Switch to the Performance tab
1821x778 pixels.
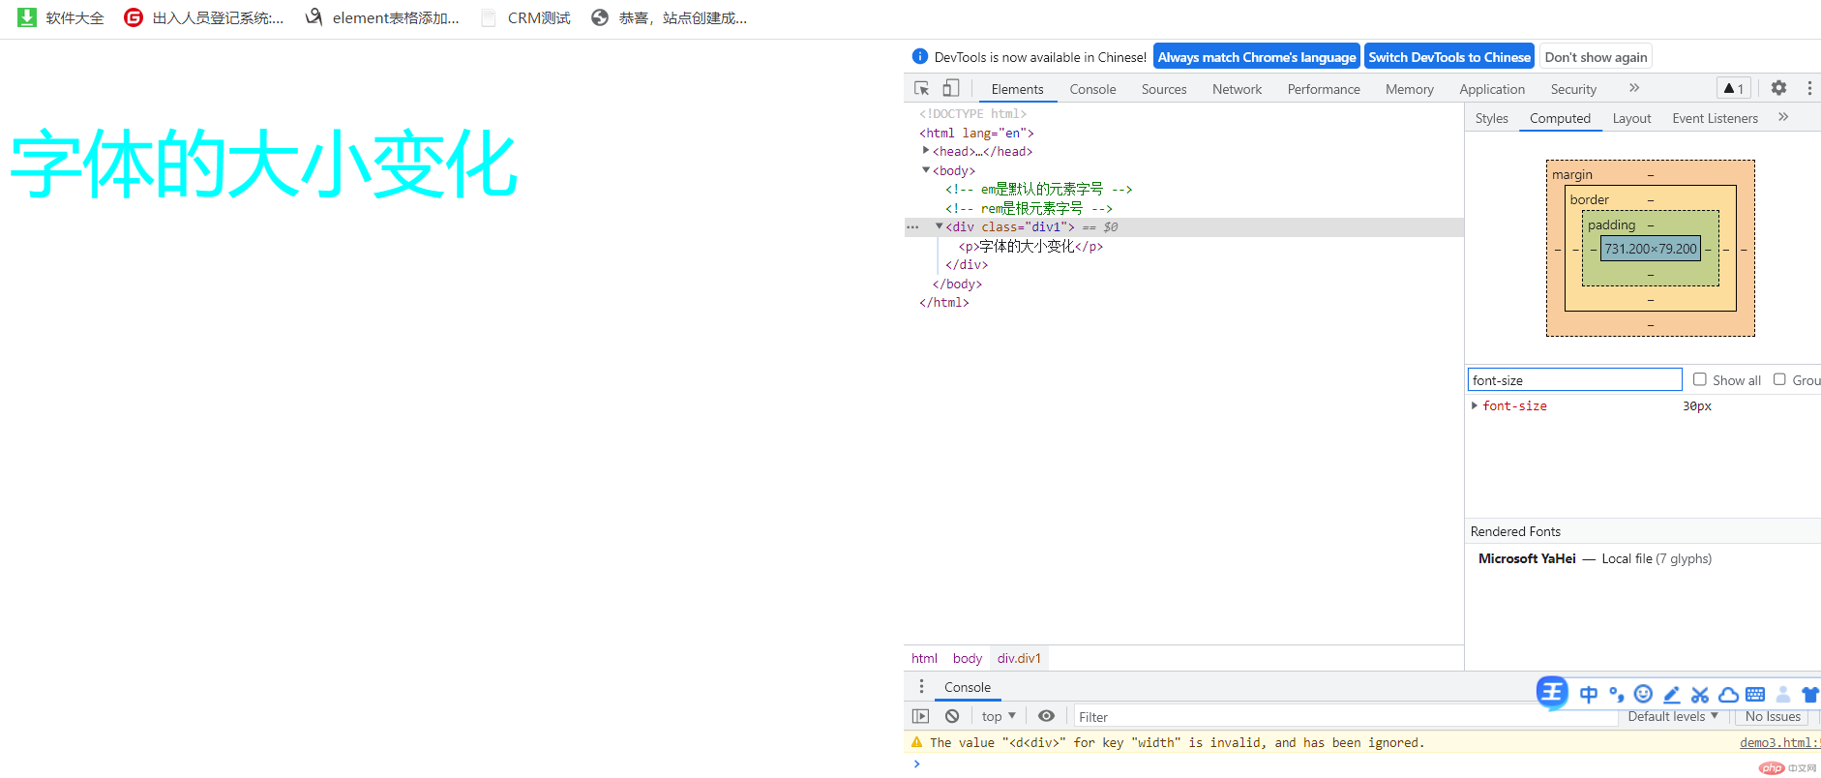(x=1324, y=89)
